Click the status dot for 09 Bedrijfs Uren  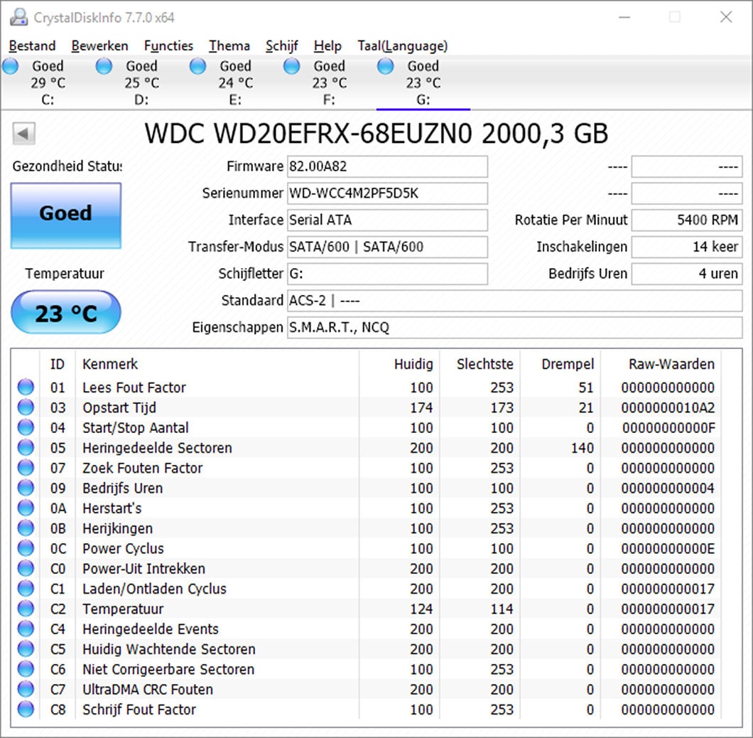(x=26, y=488)
